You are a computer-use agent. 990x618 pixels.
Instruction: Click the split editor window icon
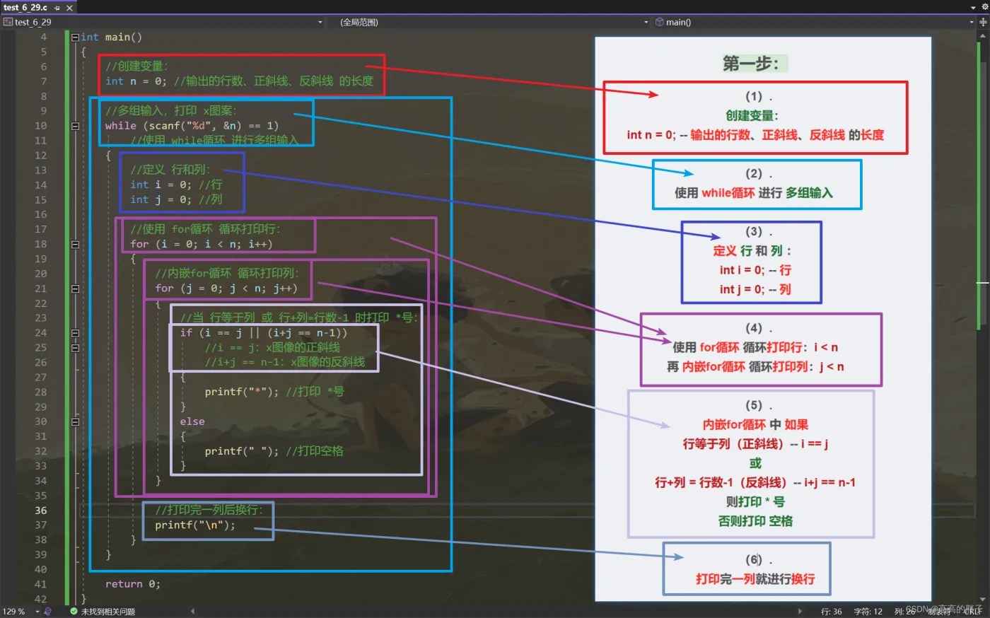tap(983, 22)
